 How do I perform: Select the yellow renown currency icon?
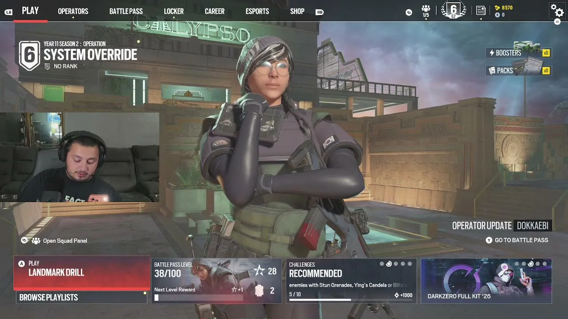coord(497,8)
